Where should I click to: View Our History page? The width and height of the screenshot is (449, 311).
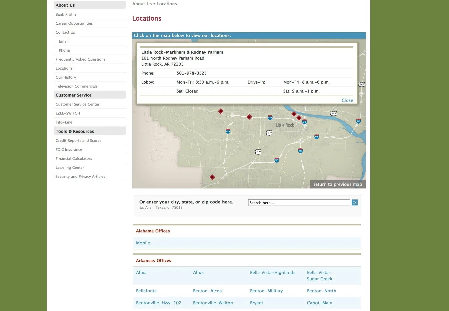tap(66, 77)
